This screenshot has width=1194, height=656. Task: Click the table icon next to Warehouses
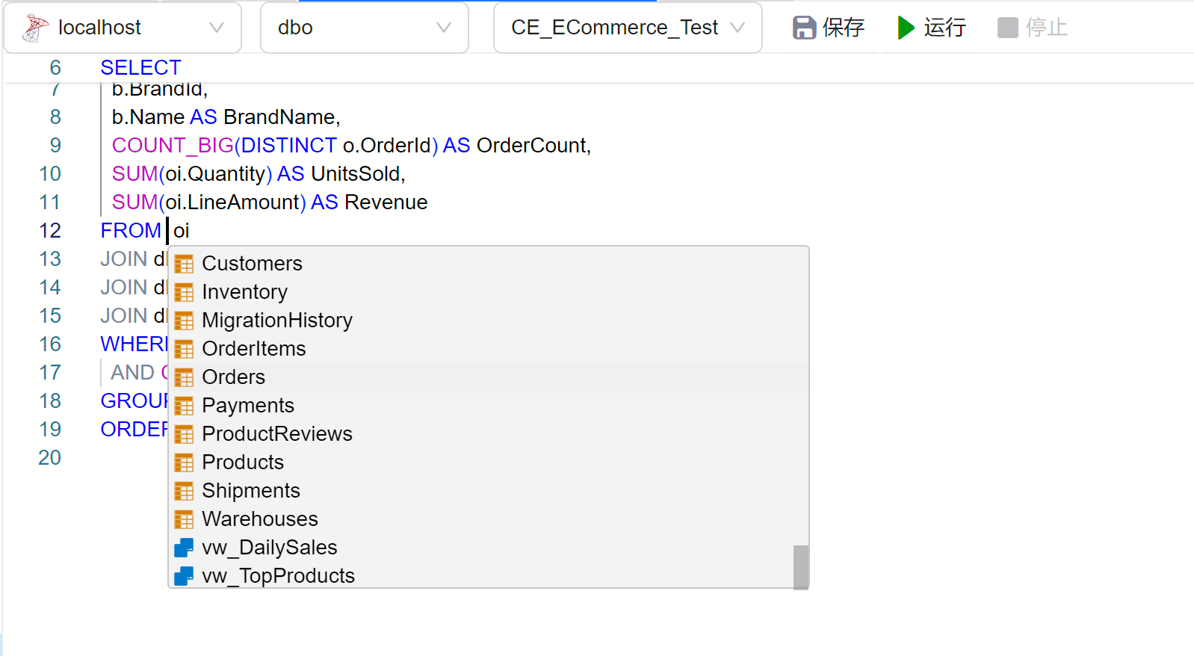click(x=184, y=519)
